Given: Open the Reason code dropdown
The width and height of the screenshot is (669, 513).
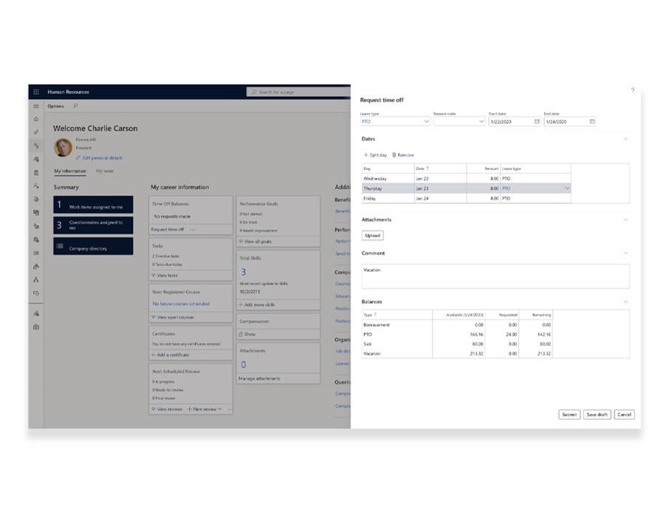Looking at the screenshot, I should click(480, 122).
